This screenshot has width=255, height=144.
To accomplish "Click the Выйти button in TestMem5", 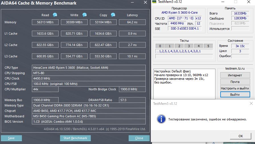I will [x=235, y=95].
